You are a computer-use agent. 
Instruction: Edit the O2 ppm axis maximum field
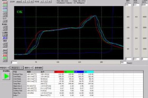pyautogui.click(x=145, y=5)
